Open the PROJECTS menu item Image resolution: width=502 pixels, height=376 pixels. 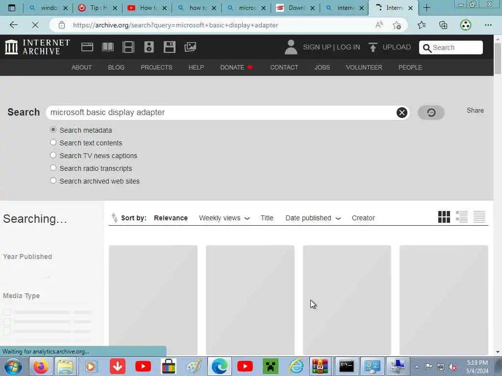click(x=156, y=68)
